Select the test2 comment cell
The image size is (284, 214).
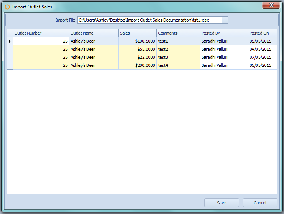pyautogui.click(x=178, y=49)
